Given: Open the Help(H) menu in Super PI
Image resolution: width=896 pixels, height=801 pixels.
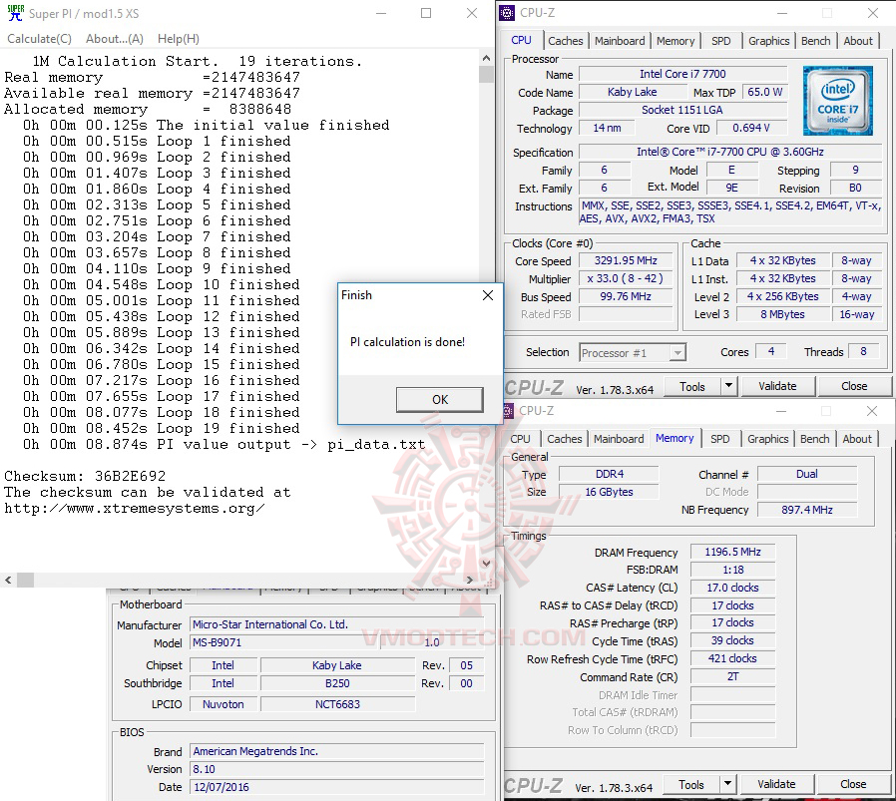Looking at the screenshot, I should 179,39.
